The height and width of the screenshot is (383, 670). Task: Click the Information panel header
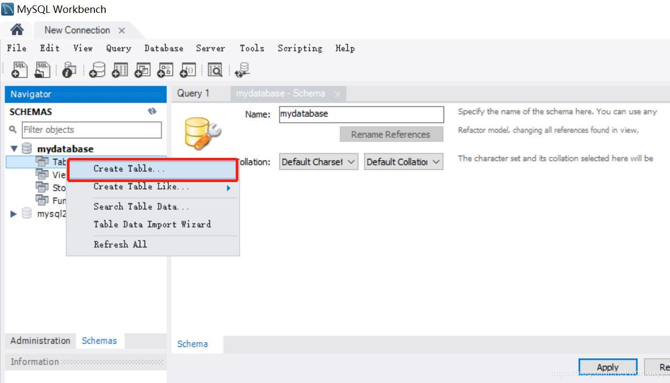coord(86,361)
